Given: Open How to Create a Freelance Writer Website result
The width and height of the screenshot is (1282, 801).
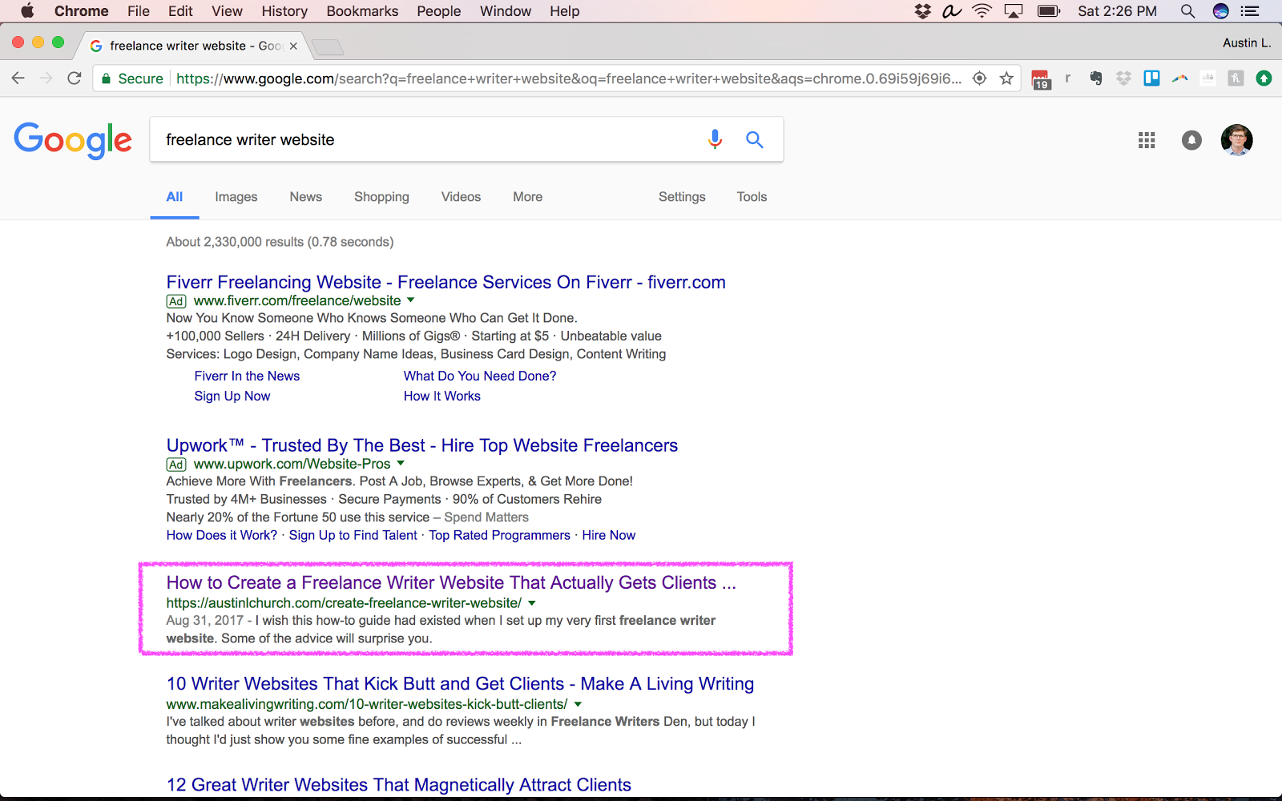Looking at the screenshot, I should (451, 582).
